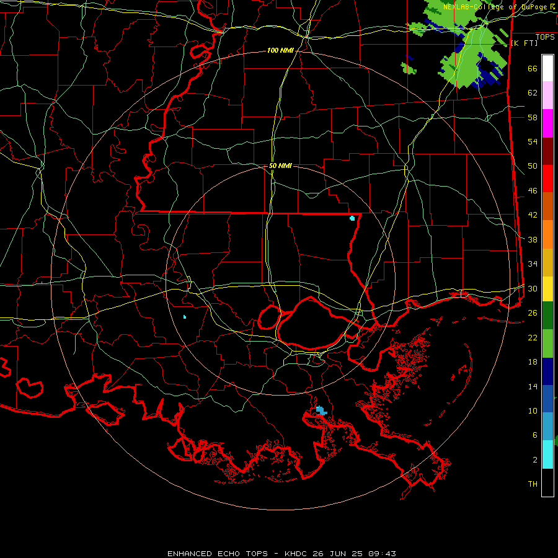This screenshot has height=558, width=558.
Task: Click the light green legend swatch
Action: click(x=547, y=343)
